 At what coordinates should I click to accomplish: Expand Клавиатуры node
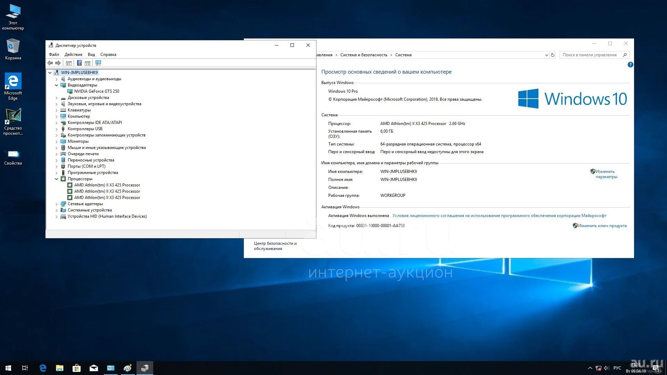[x=57, y=110]
